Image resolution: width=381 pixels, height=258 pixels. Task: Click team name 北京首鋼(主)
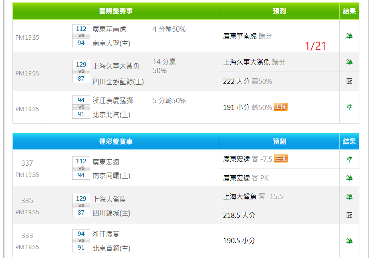[111, 248]
